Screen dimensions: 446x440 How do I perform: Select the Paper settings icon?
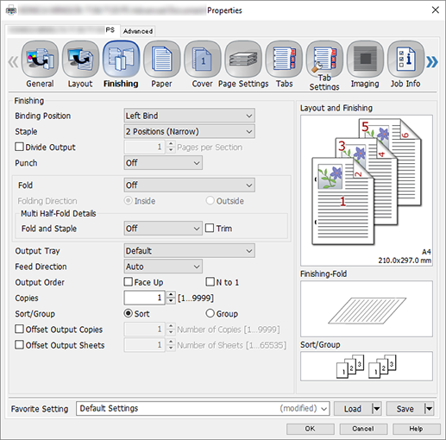pos(161,60)
